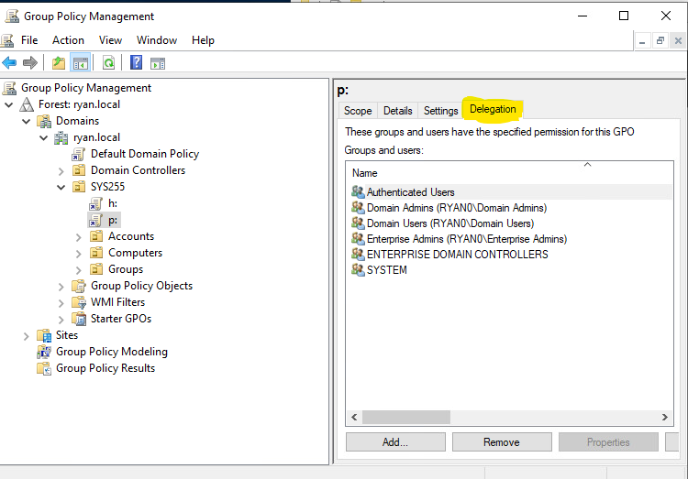Screen dimensions: 688x479
Task: Expand the Group Policy Objects node
Action: (x=61, y=287)
